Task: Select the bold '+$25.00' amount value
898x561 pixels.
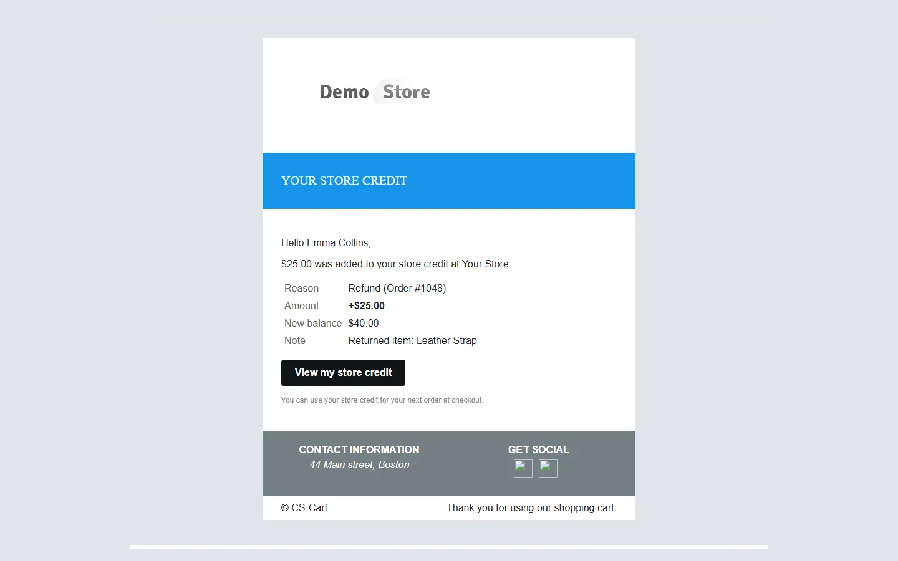Action: point(367,306)
